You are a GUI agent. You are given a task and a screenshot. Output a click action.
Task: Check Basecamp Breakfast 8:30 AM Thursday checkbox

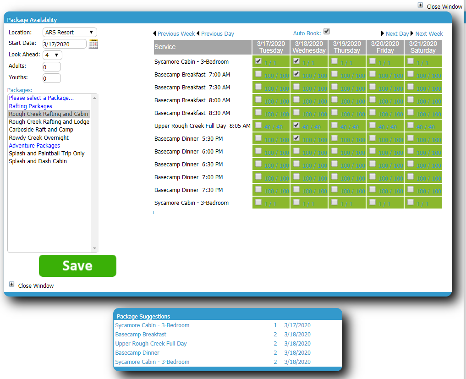[334, 112]
